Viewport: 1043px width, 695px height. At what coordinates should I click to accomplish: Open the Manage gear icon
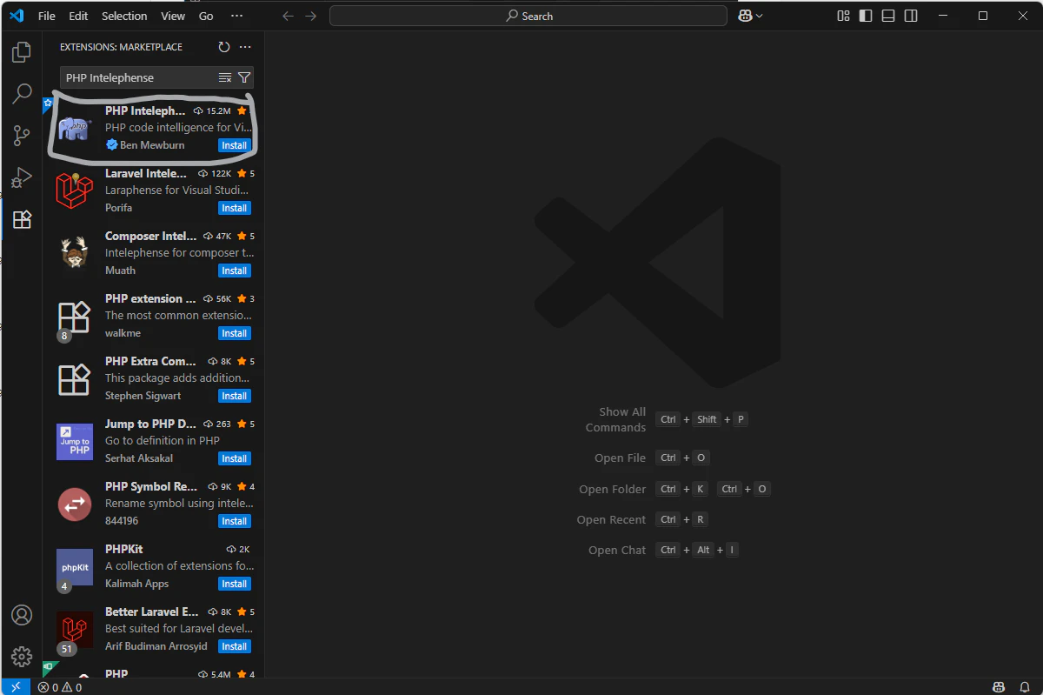(x=21, y=657)
